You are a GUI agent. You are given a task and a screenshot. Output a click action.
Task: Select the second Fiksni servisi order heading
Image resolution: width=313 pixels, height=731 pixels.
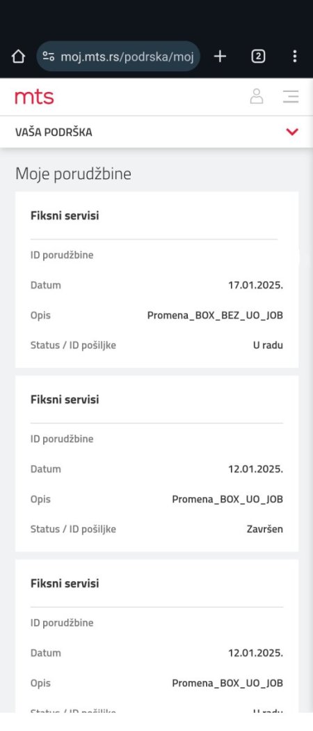65,399
